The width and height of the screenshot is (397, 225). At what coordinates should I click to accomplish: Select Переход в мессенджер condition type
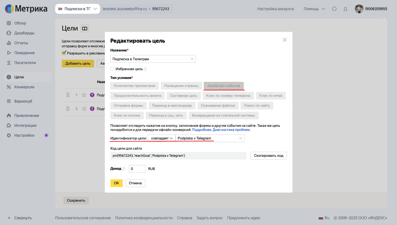[x=172, y=106]
